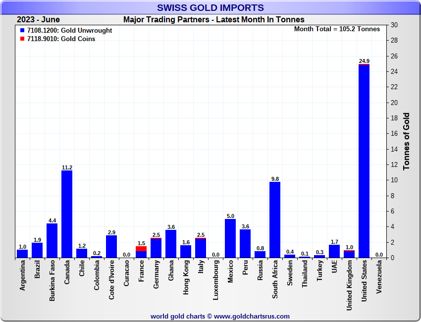
Task: Open the www.goldchartsrus.com link in footer
Action: click(252, 316)
